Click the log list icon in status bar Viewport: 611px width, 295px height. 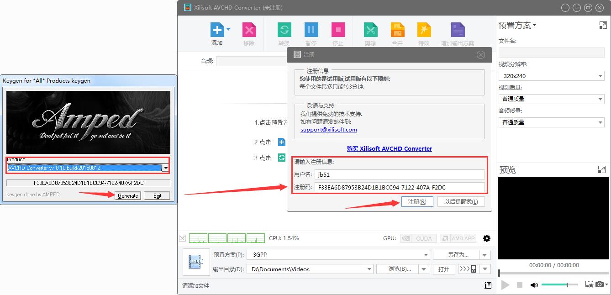[488, 285]
